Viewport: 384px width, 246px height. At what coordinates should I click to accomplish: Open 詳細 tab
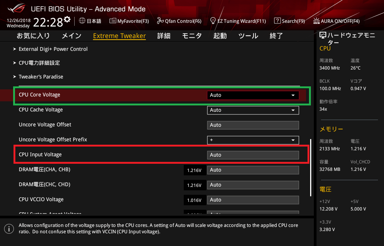(x=164, y=36)
